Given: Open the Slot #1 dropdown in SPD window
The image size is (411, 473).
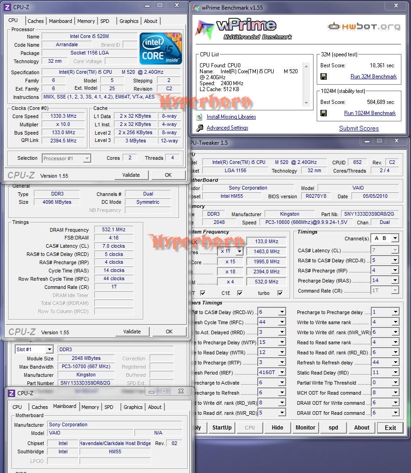Looking at the screenshot, I should tap(50, 349).
